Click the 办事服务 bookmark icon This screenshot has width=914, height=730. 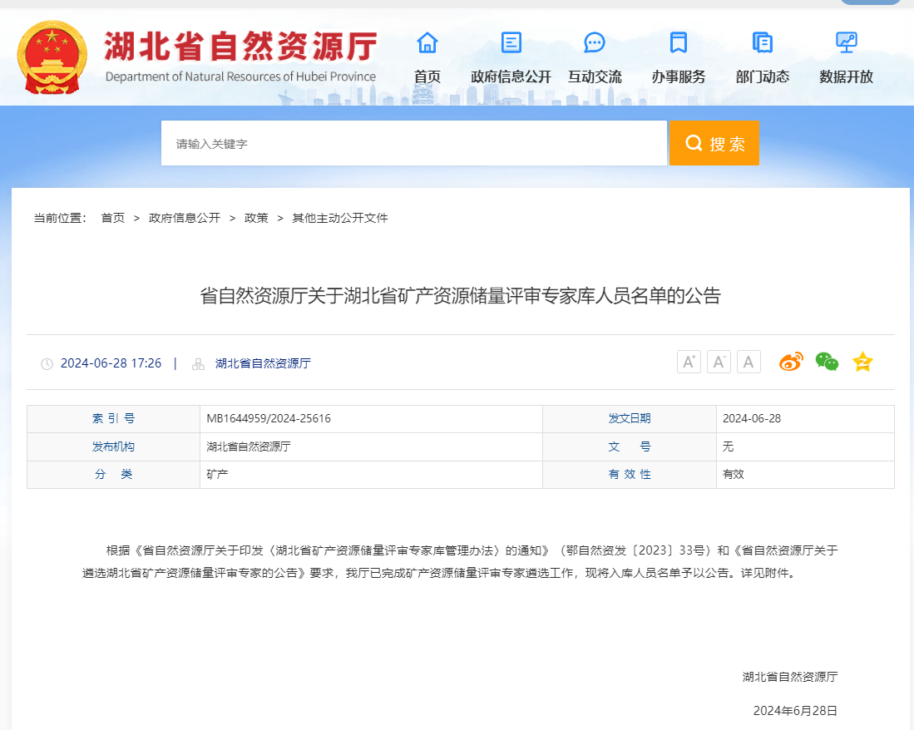(x=679, y=42)
